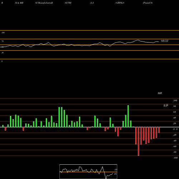179x179 pixels.
Task: Click the MR axis label 60
Action: pyautogui.click(x=175, y=112)
